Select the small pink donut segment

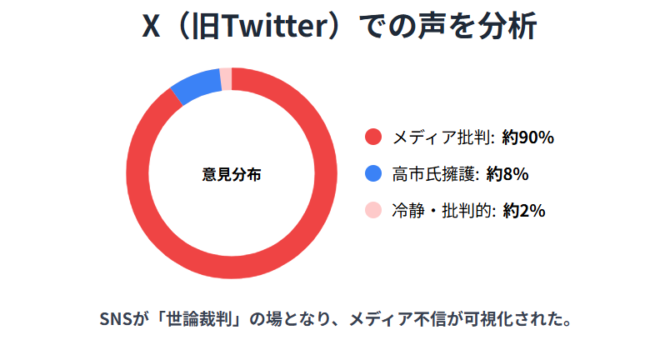tap(226, 77)
